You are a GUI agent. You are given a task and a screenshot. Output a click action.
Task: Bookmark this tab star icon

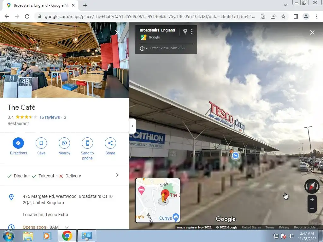[283, 16]
